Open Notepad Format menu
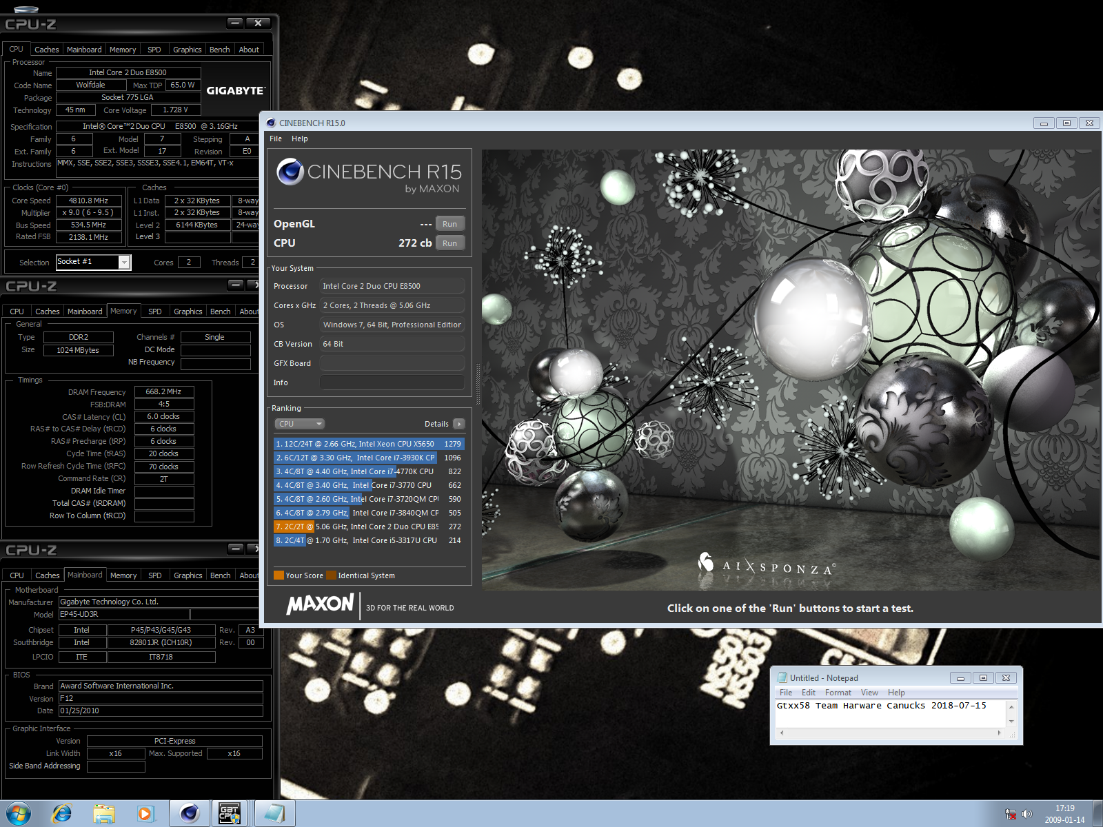 coord(838,693)
